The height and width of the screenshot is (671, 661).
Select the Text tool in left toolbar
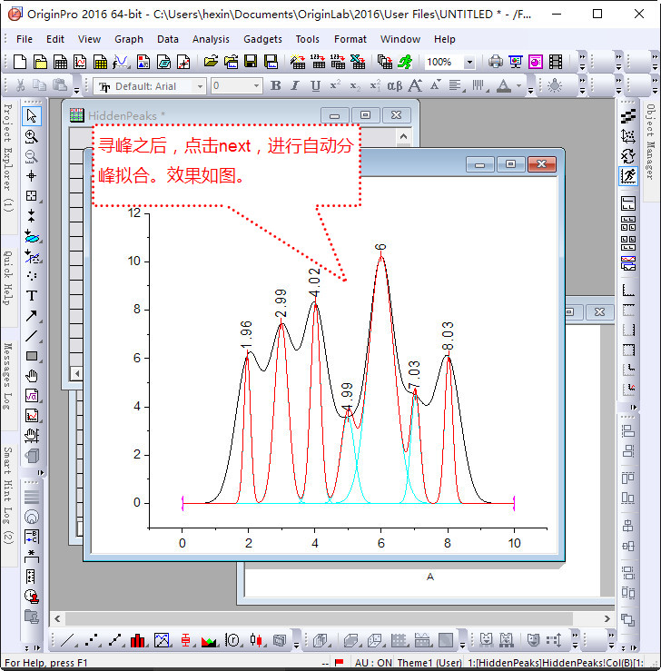pos(32,295)
